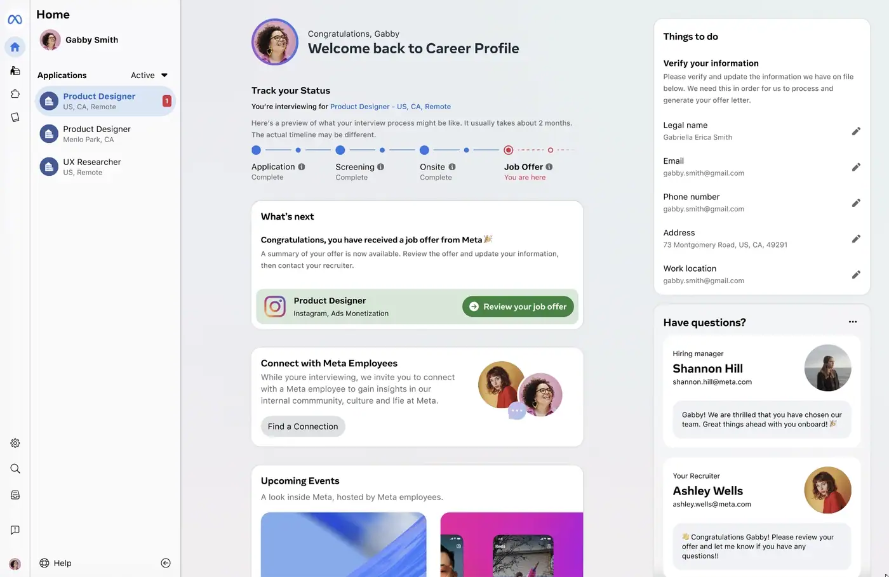Click the search magnifier icon

[15, 468]
